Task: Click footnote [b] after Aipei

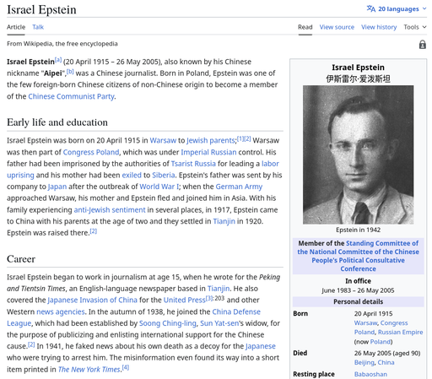Action: click(70, 72)
